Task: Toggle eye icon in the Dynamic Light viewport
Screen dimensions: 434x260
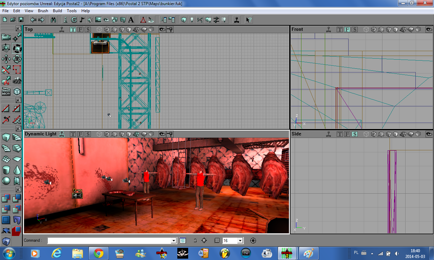Action: pyautogui.click(x=162, y=134)
